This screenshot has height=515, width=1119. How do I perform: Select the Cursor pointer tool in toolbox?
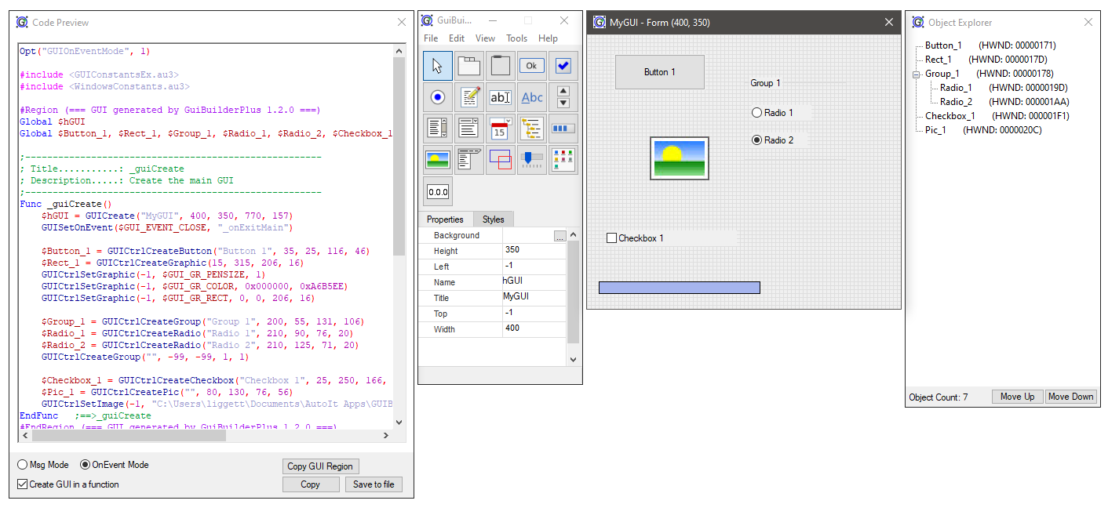[x=438, y=66]
